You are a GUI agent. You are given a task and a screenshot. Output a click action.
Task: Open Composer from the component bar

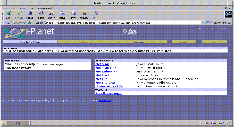pyautogui.click(x=228, y=123)
